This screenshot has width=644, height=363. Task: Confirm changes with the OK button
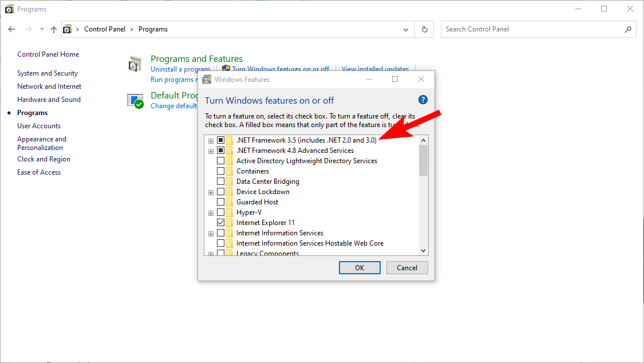[359, 267]
